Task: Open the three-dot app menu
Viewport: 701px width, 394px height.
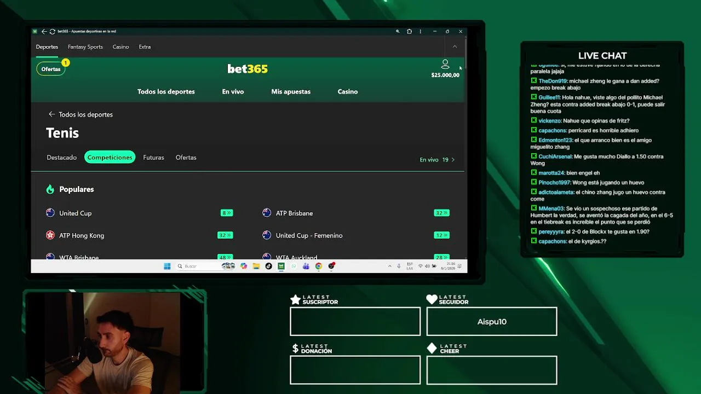Action: [420, 31]
